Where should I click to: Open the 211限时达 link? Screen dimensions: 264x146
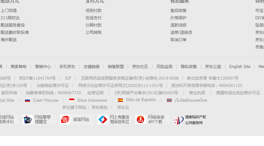pos(10,18)
